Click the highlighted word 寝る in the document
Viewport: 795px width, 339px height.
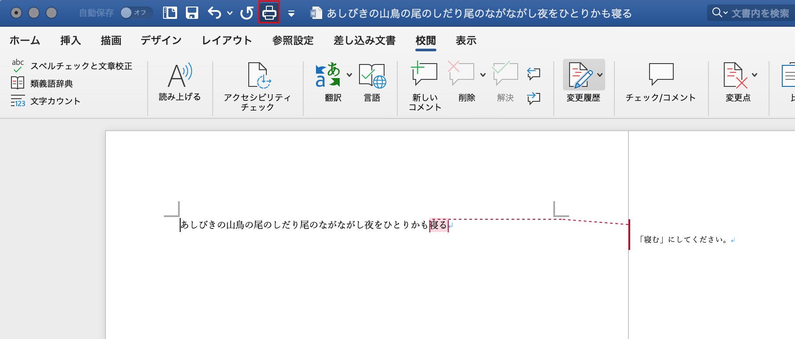tap(439, 225)
